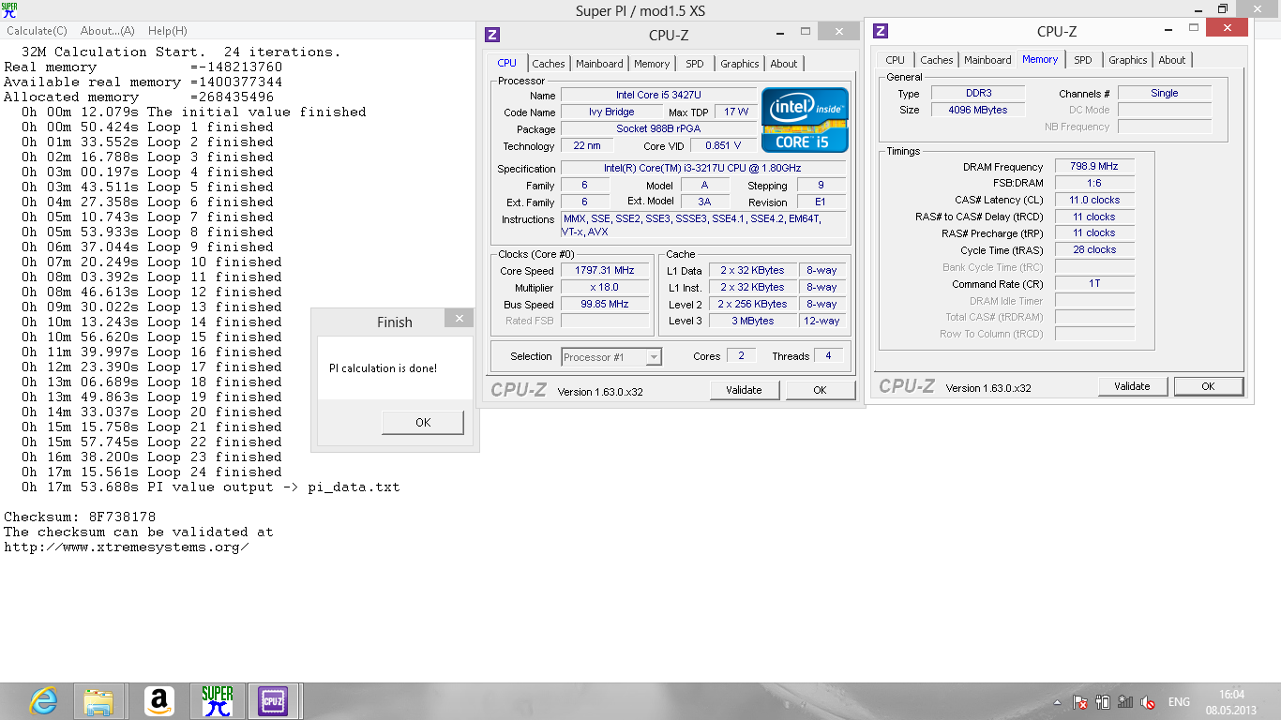Open Action Center flag icon
The height and width of the screenshot is (720, 1281).
pyautogui.click(x=1080, y=702)
